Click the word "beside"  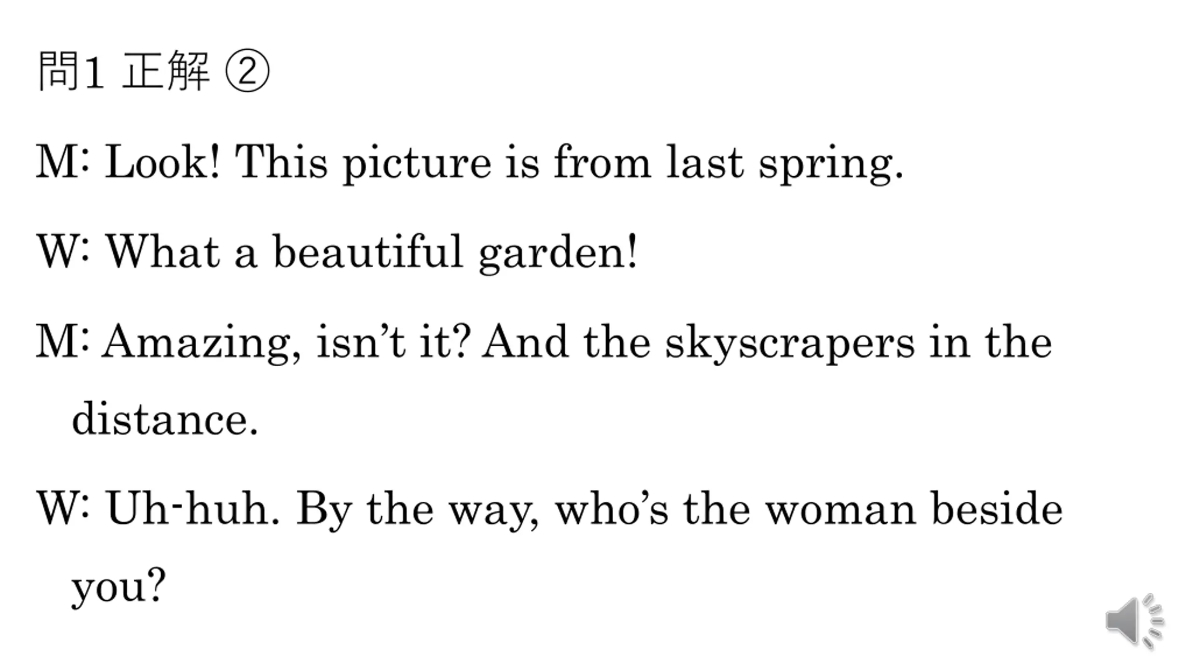tap(997, 508)
